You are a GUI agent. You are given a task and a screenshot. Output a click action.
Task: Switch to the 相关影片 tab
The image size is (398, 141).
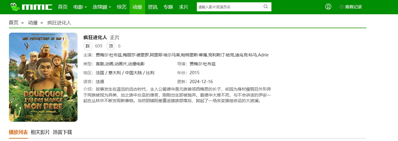tap(40, 132)
